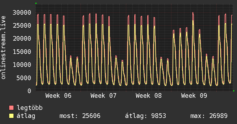This screenshot has width=237, height=124.
Task: Click the átlag: 9853 average statistic
Action: pos(145,116)
